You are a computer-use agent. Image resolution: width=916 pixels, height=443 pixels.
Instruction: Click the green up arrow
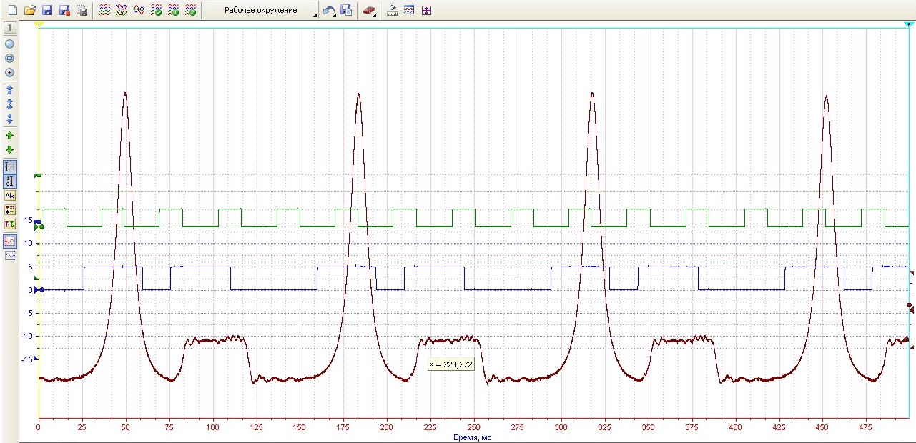10,135
